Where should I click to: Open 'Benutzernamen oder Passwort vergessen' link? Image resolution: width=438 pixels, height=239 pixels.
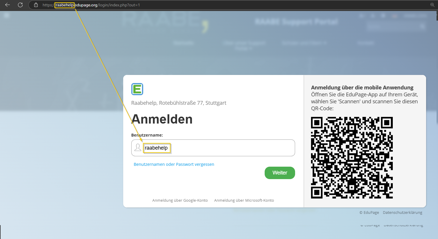point(174,164)
